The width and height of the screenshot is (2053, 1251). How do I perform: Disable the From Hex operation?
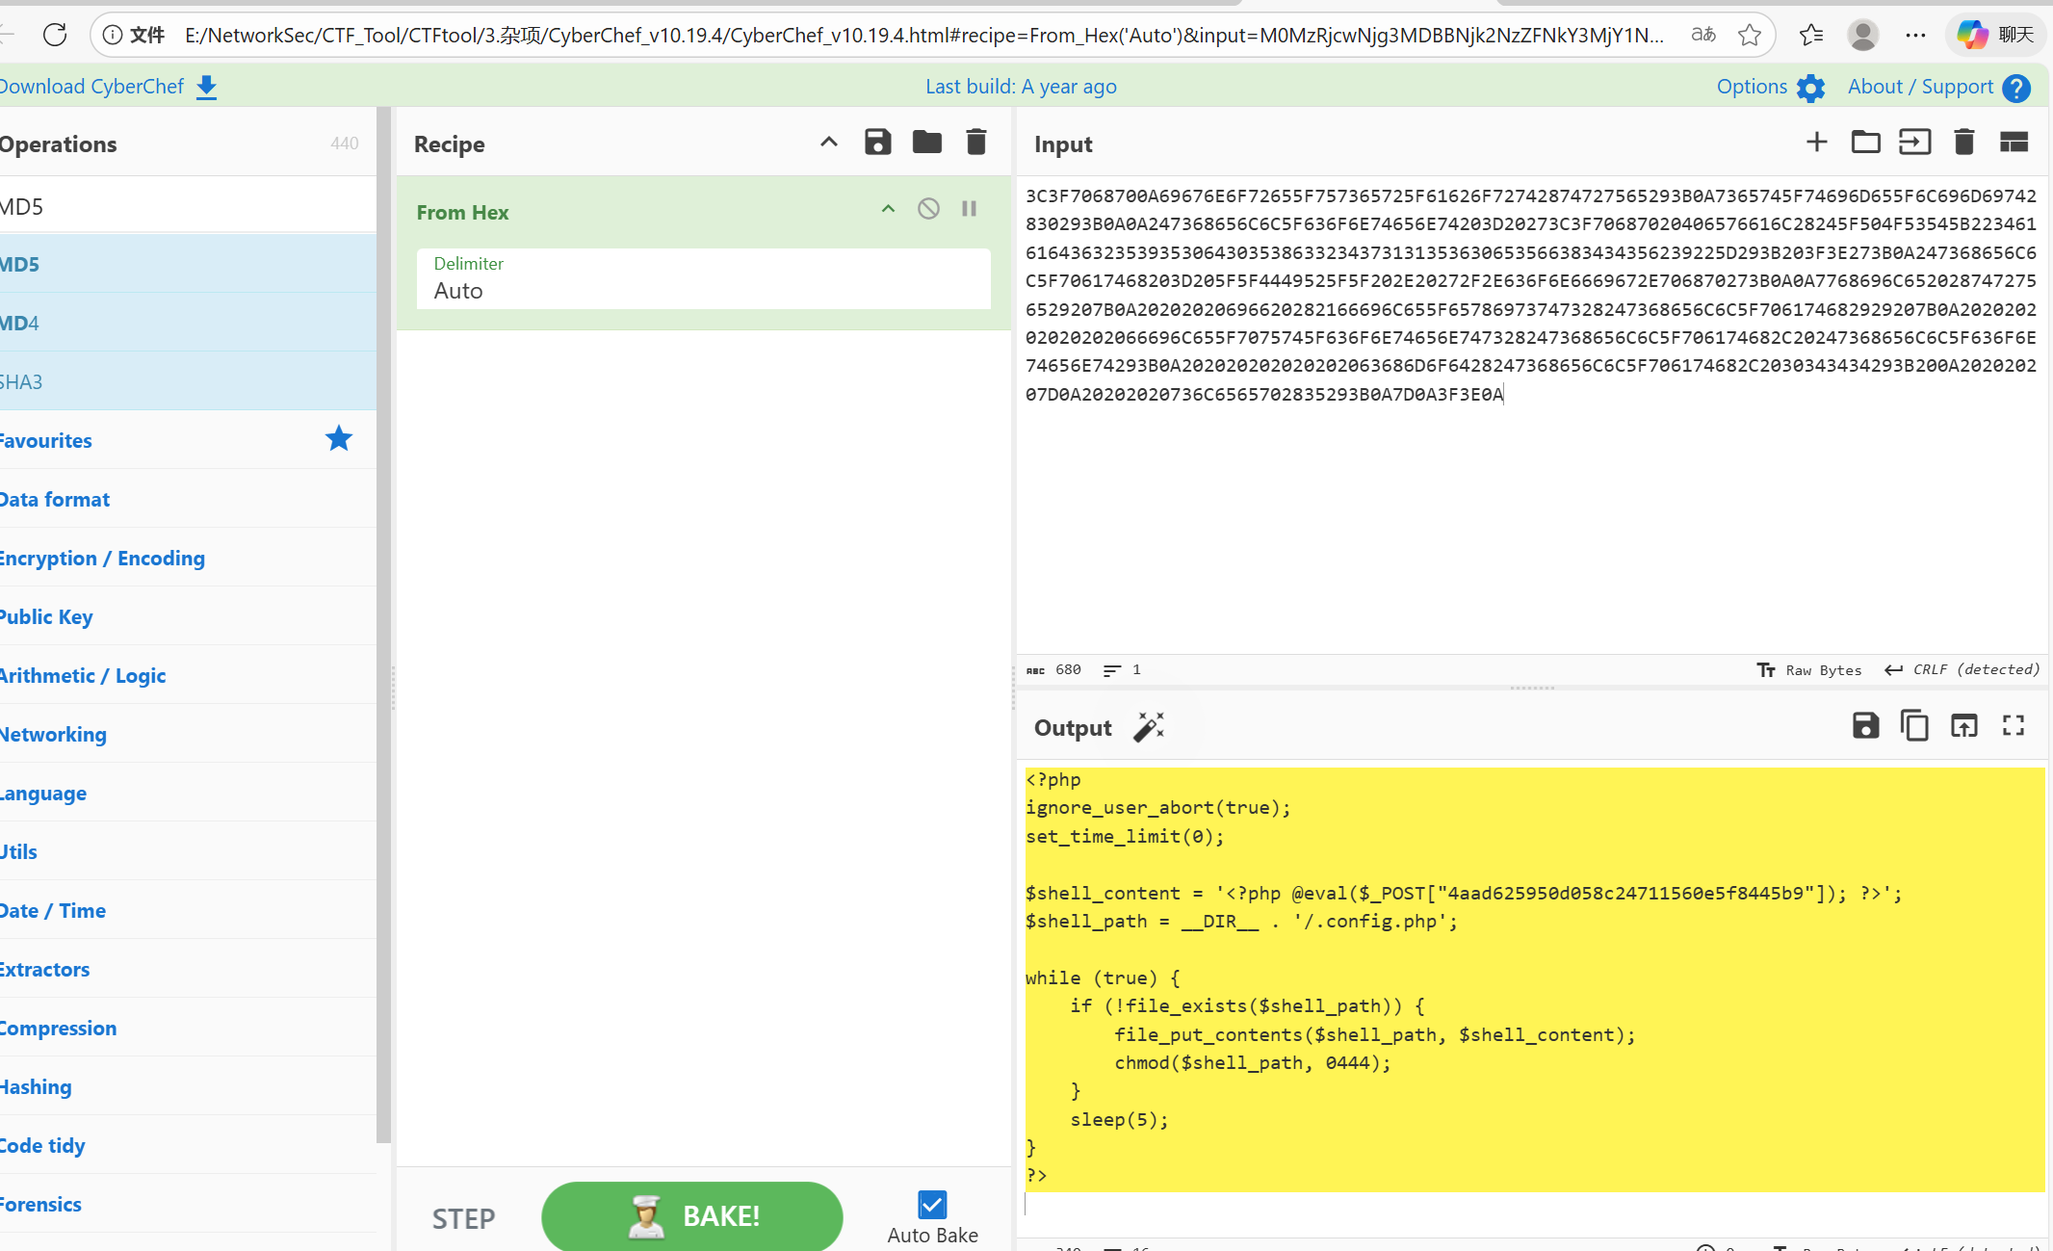point(928,209)
